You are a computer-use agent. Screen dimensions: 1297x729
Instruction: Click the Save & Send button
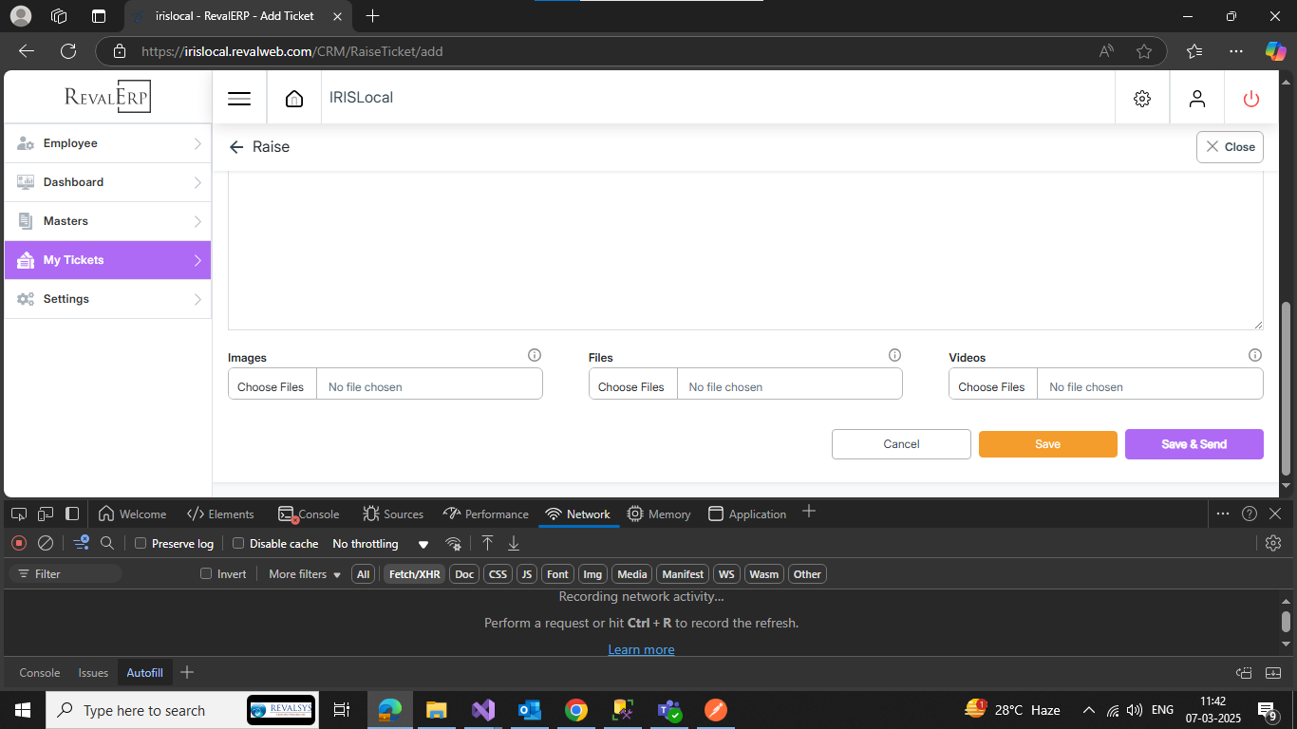coord(1194,444)
